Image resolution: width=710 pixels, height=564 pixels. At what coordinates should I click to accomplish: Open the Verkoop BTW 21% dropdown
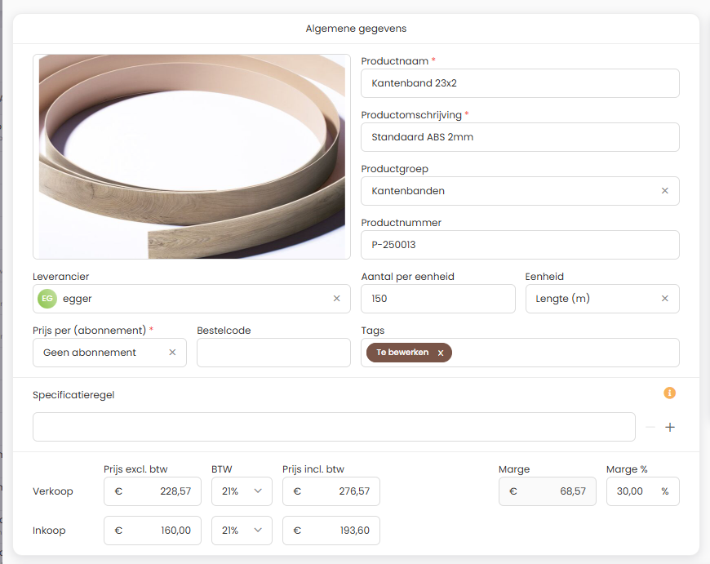[242, 491]
